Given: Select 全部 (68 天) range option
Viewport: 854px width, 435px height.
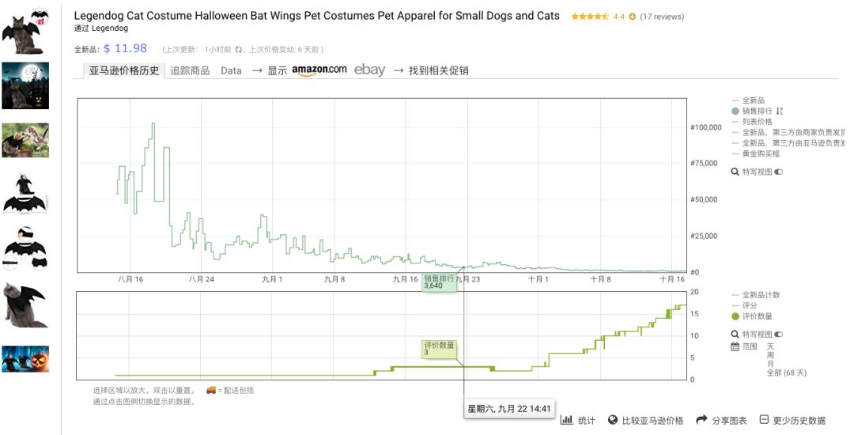Looking at the screenshot, I should click(786, 373).
